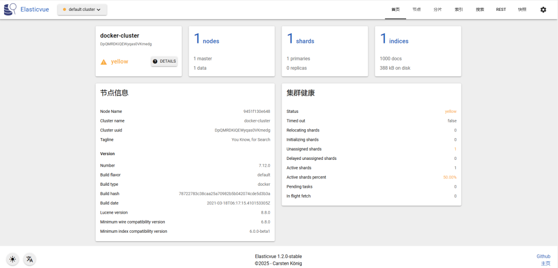Open the 快照 tab
Image resolution: width=558 pixels, height=268 pixels.
click(x=522, y=10)
